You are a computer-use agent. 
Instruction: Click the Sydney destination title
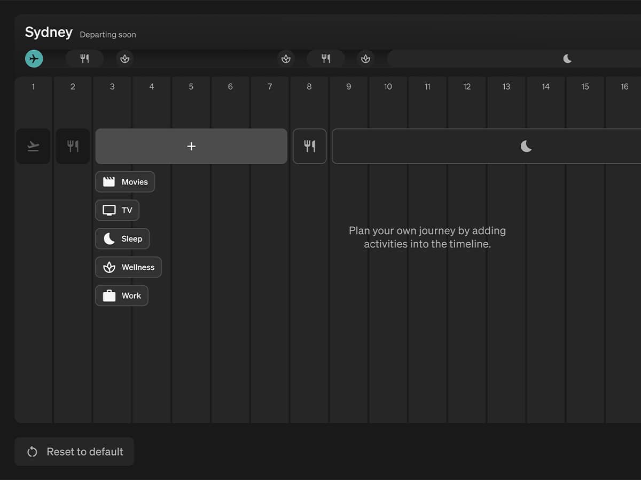(x=49, y=32)
